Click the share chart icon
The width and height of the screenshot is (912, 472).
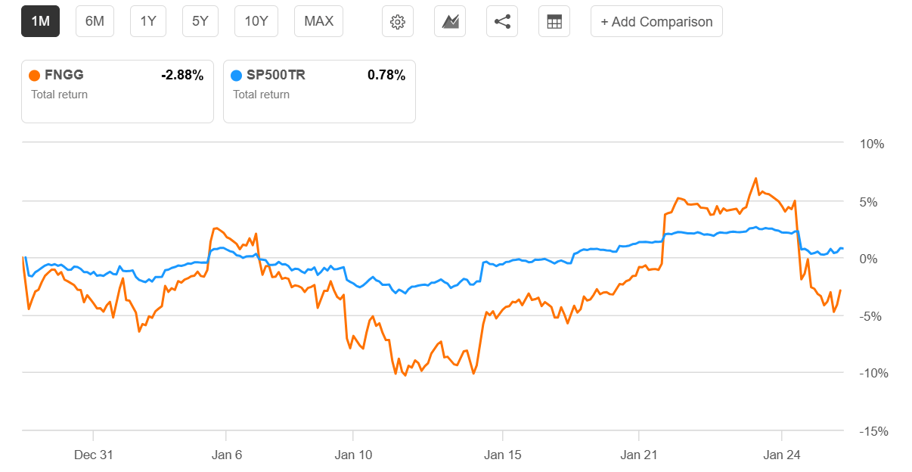click(501, 21)
